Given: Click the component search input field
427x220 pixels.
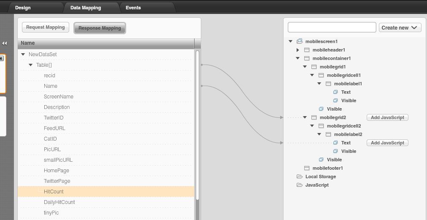Looking at the screenshot, I should 332,27.
